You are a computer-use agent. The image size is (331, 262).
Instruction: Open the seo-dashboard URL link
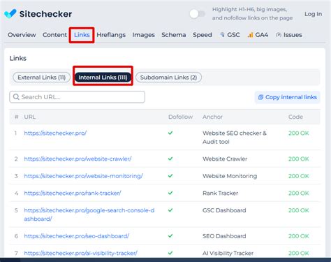(x=76, y=236)
